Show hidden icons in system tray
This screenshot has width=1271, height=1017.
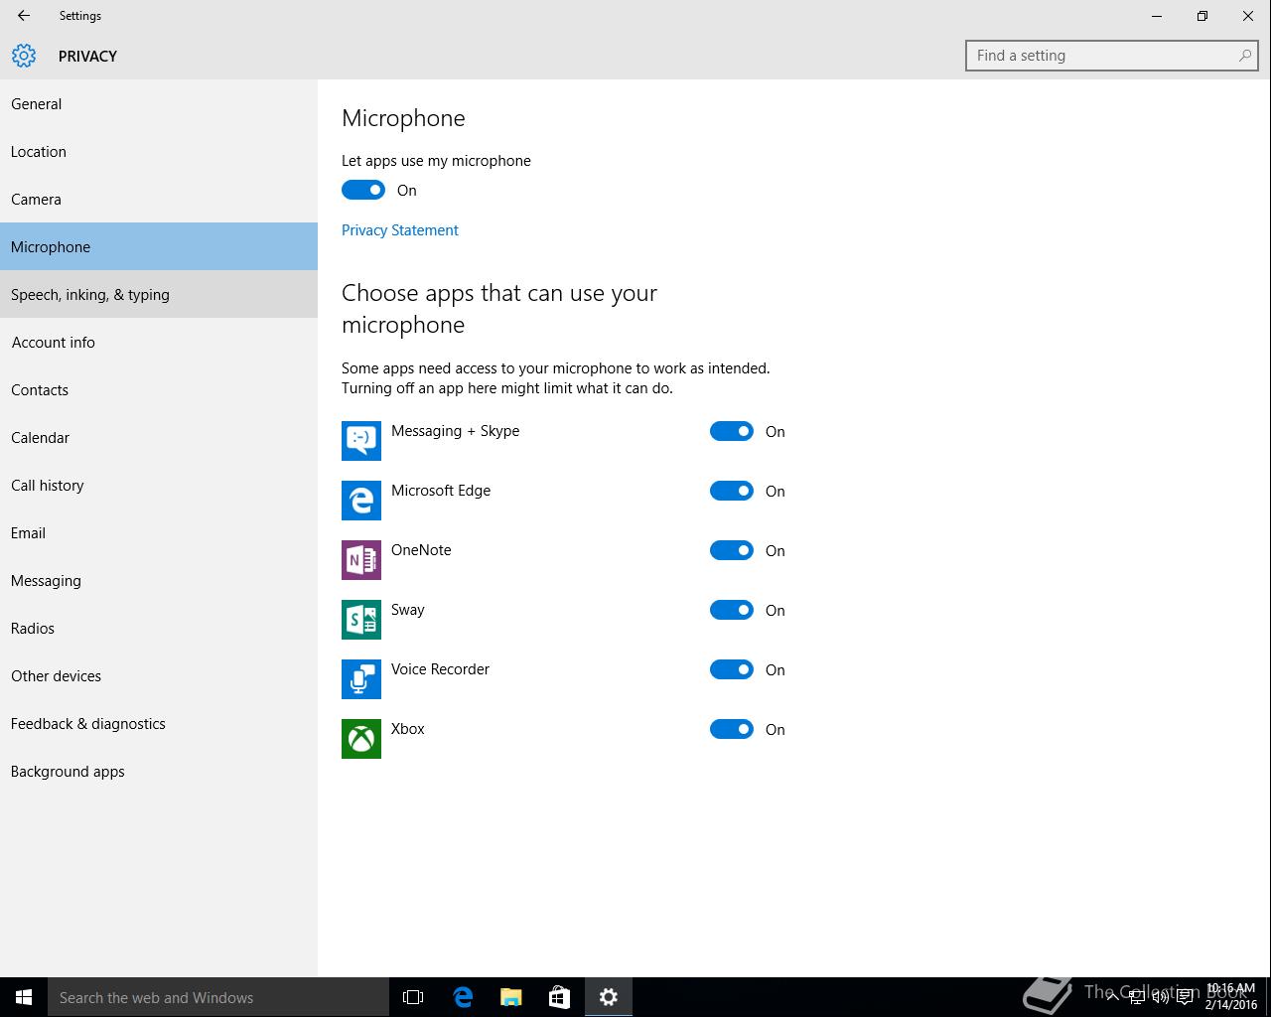[1112, 997]
